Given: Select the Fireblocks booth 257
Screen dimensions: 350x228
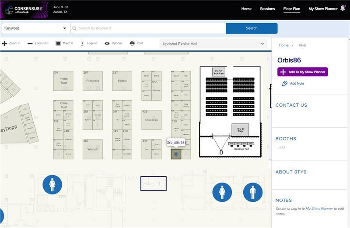Looking at the screenshot, I should tap(93, 81).
